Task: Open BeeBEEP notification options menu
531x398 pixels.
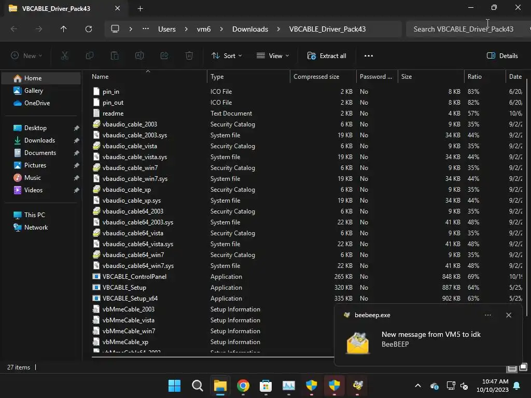Action: coord(487,315)
